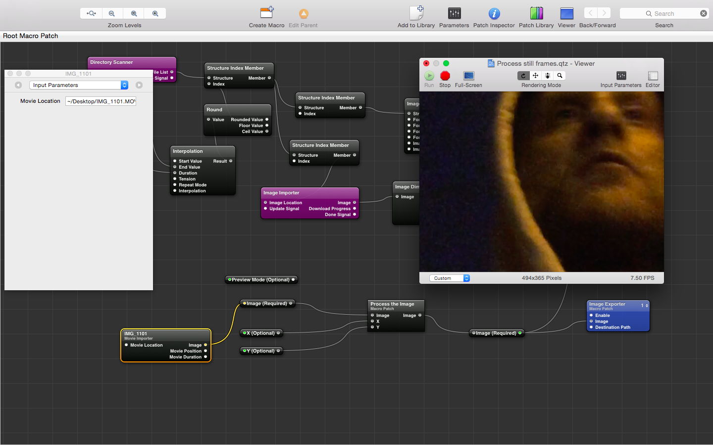
Task: Click the Run button in the Viewer window
Action: tap(429, 76)
